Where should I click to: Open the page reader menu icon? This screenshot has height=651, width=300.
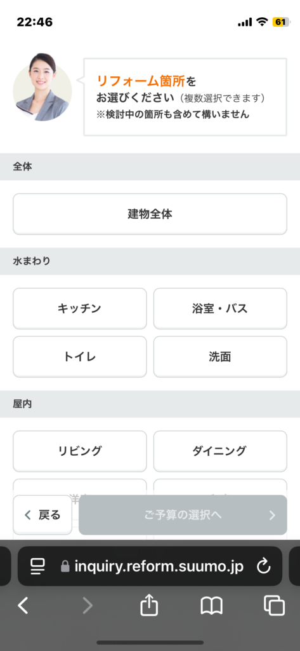[37, 566]
